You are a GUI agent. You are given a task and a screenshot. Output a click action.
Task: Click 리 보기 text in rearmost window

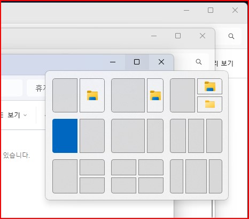(224, 63)
